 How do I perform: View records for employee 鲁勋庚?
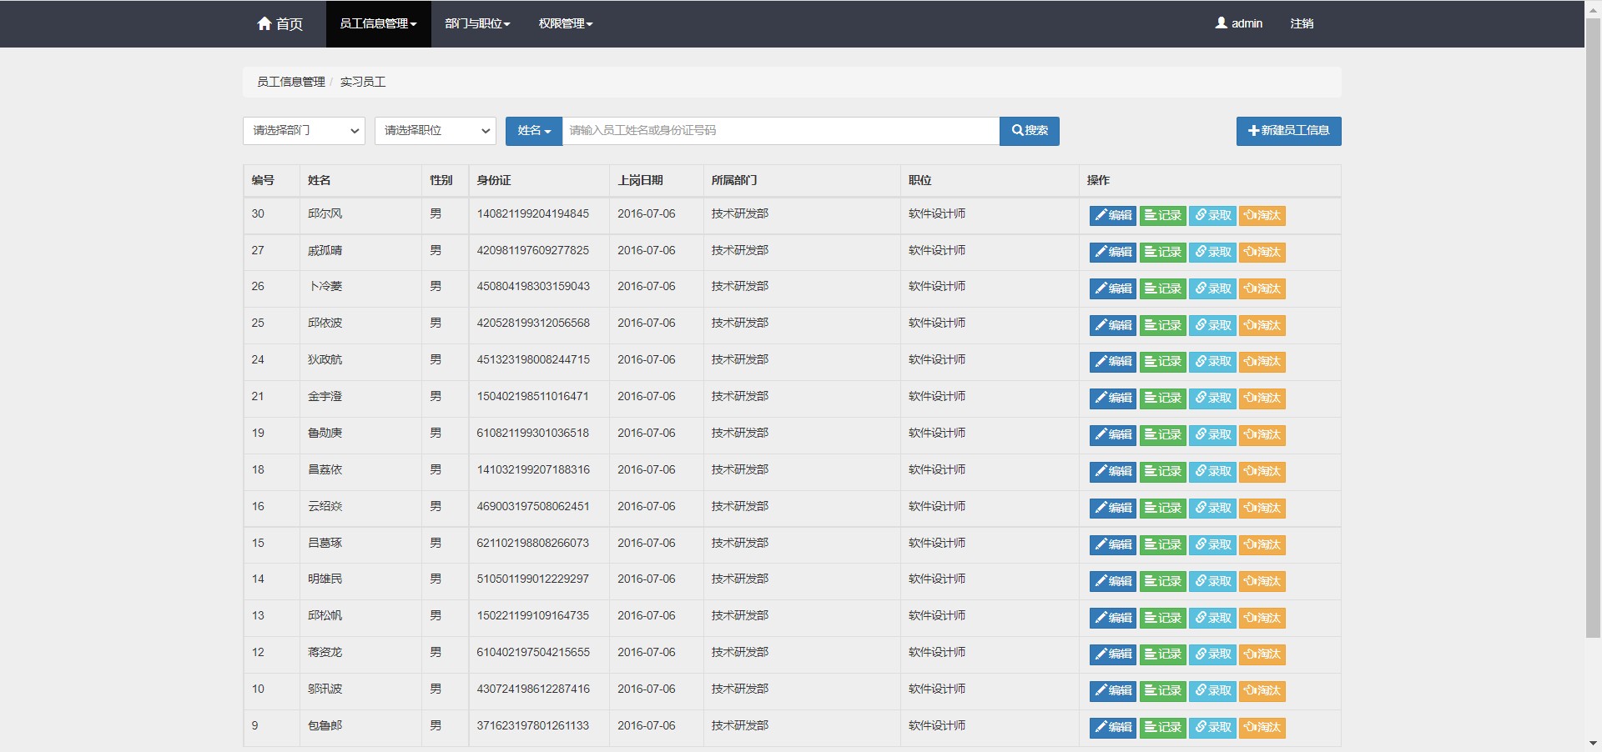[x=1162, y=434]
